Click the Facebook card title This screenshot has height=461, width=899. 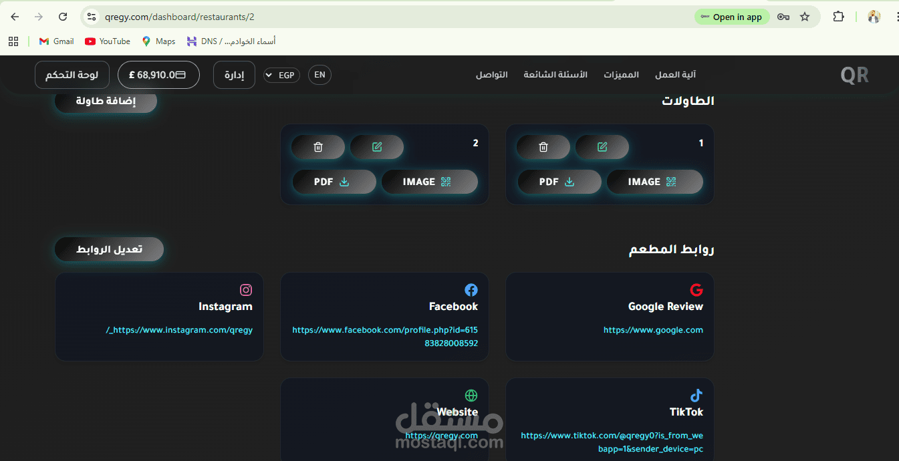(453, 307)
